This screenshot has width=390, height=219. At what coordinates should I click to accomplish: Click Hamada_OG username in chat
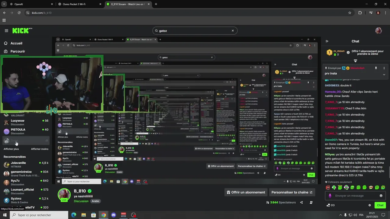333,92
